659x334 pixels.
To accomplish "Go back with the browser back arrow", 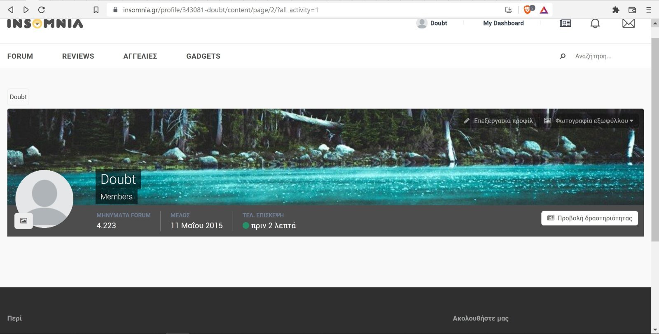I will tap(11, 10).
